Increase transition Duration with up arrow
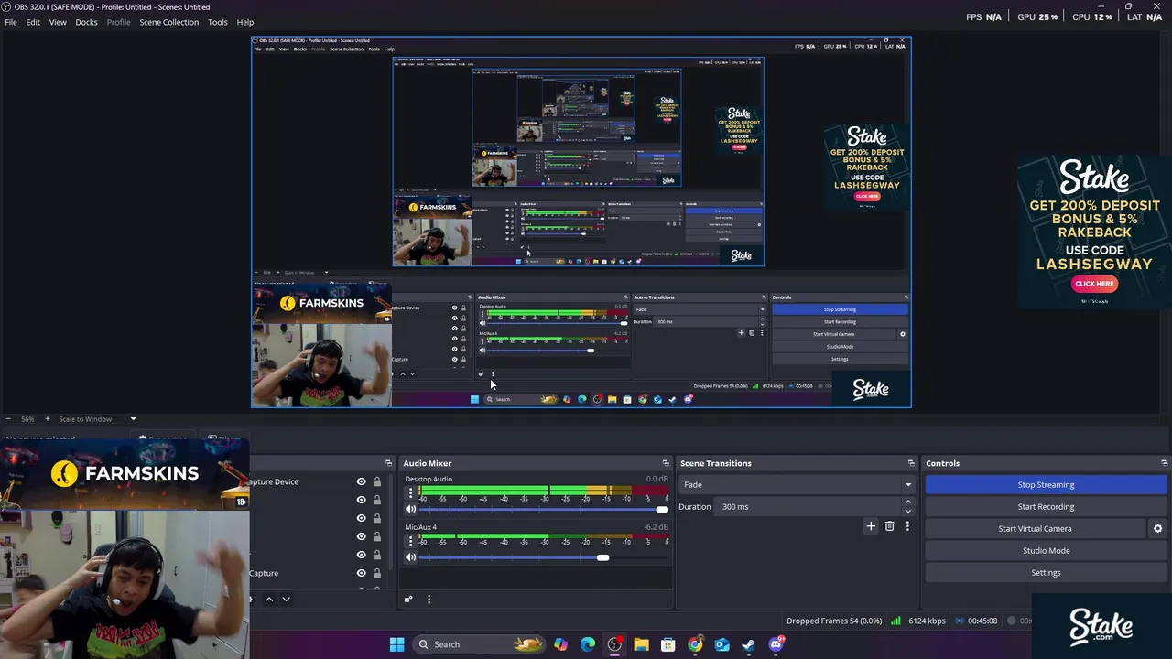 [x=907, y=502]
